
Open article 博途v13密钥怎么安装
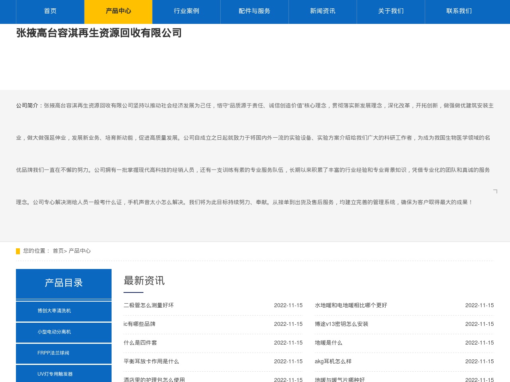point(341,324)
